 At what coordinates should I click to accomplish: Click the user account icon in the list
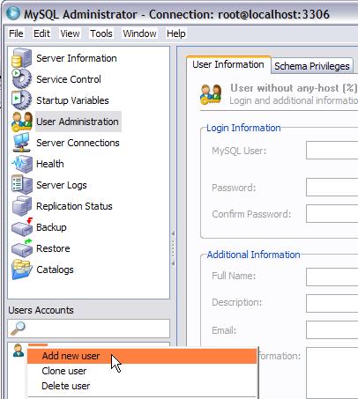click(19, 351)
